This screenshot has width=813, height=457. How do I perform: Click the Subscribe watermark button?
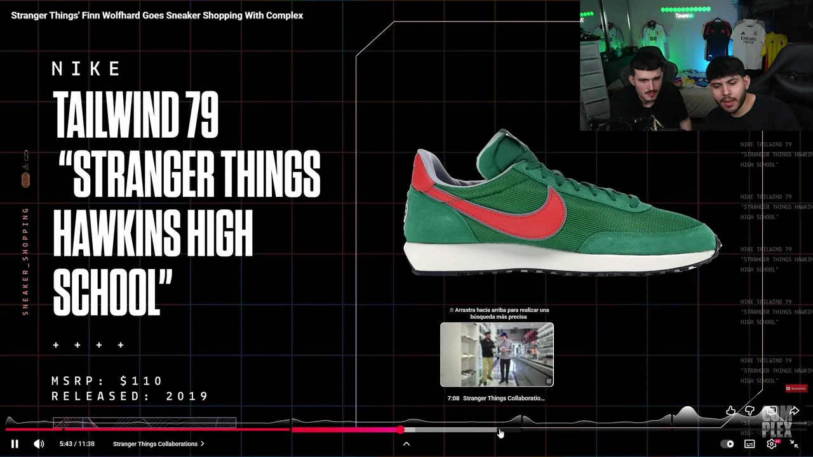pyautogui.click(x=796, y=388)
